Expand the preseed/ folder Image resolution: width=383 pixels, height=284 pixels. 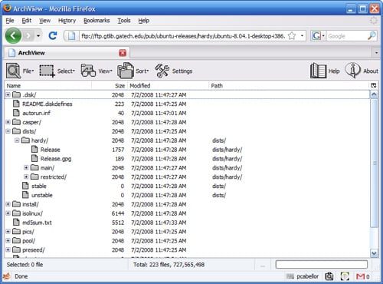click(x=8, y=249)
